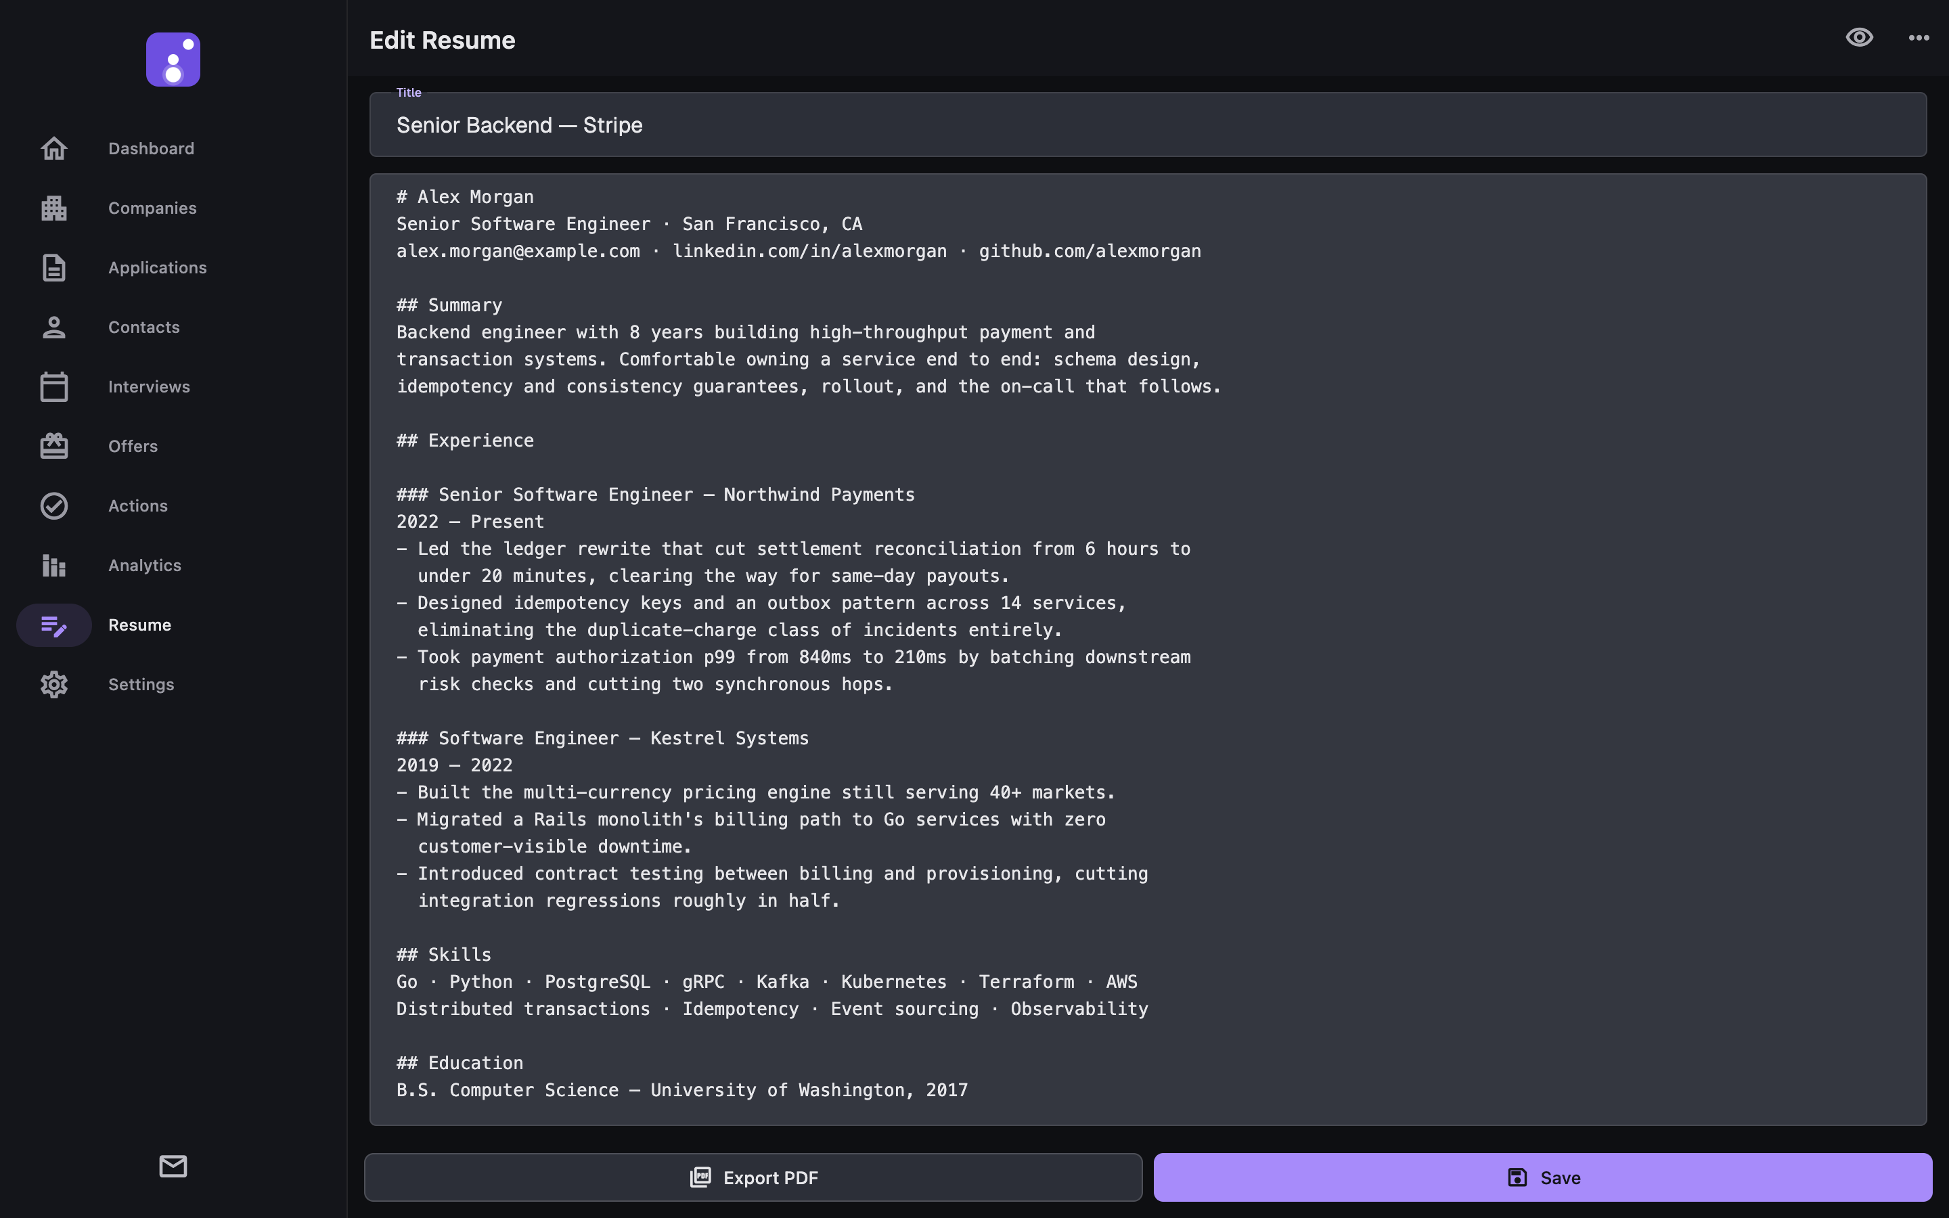The image size is (1949, 1218).
Task: Open the Contacts page
Action: pyautogui.click(x=144, y=327)
